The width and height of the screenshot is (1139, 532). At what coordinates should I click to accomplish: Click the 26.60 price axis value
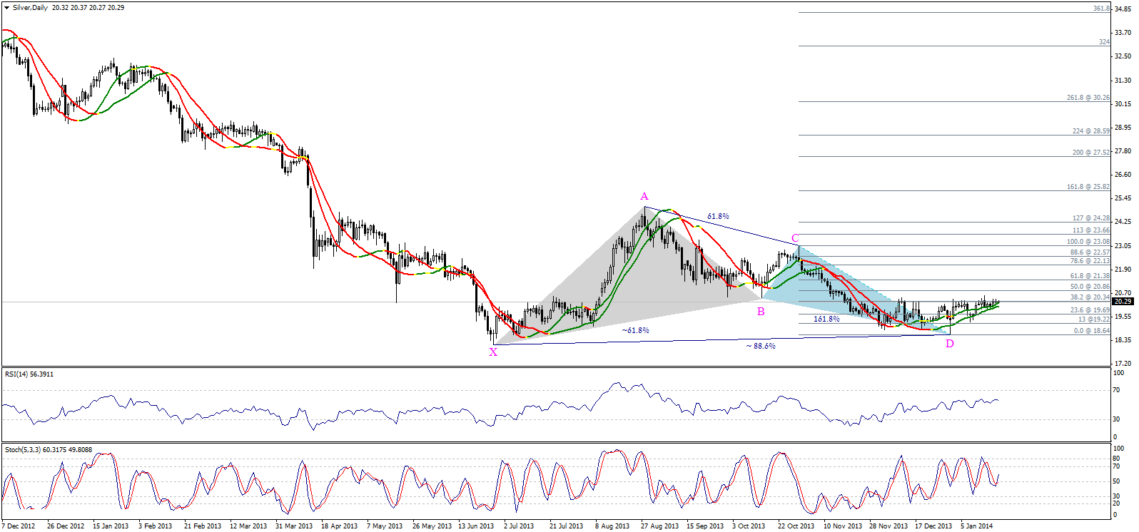pos(1123,175)
